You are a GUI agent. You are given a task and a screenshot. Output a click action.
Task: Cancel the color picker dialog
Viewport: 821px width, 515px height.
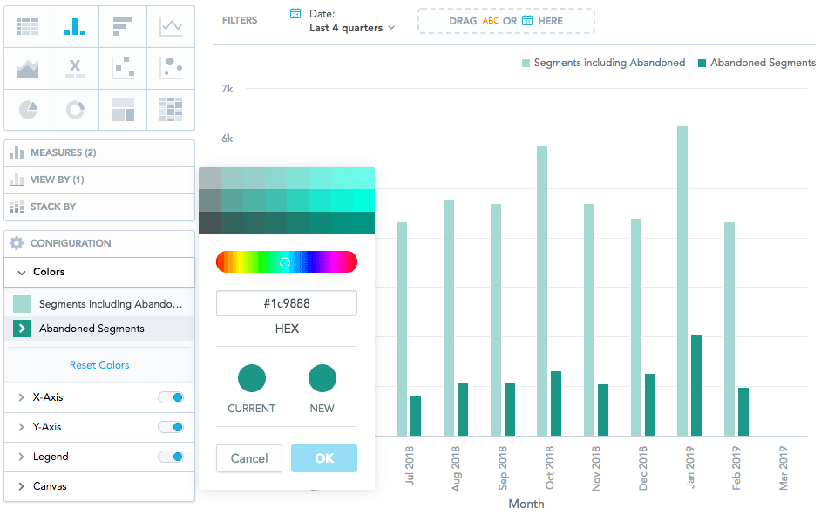coord(248,457)
